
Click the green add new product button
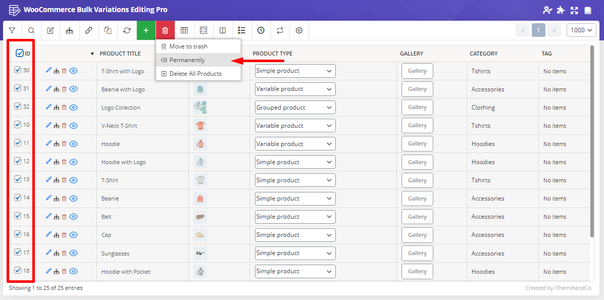[146, 30]
